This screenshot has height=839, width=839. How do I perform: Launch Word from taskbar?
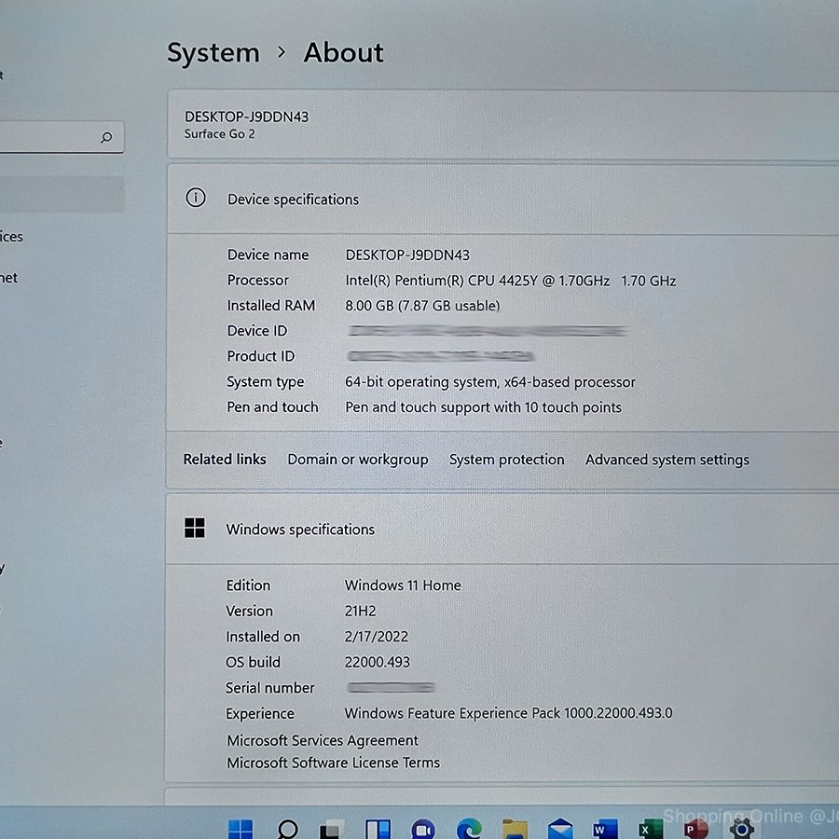tap(606, 829)
